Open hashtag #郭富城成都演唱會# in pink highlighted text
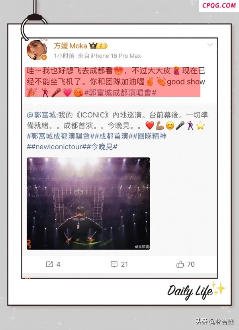This screenshot has width=239, height=330. (x=120, y=93)
